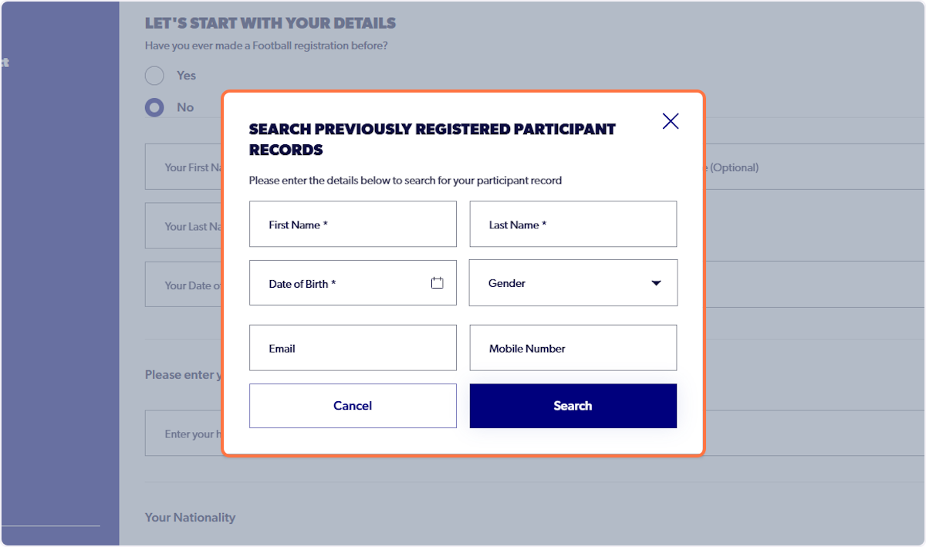Select the Yes registration radio button
This screenshot has width=926, height=547.
154,76
